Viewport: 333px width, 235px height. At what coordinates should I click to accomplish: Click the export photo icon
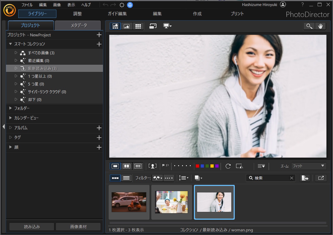pyautogui.click(x=305, y=178)
